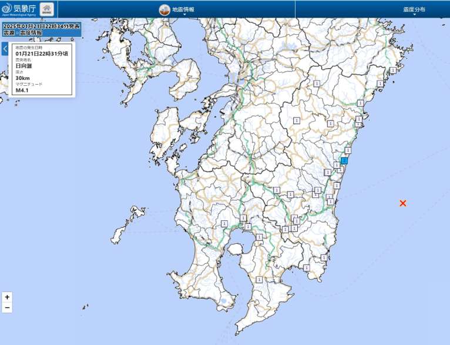Click the 震源・震度情報 title text
Screen dimensions: 450x345
coord(22,34)
